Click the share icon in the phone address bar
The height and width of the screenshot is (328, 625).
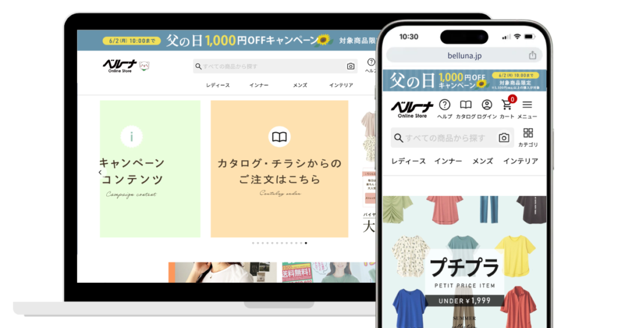pos(532,55)
